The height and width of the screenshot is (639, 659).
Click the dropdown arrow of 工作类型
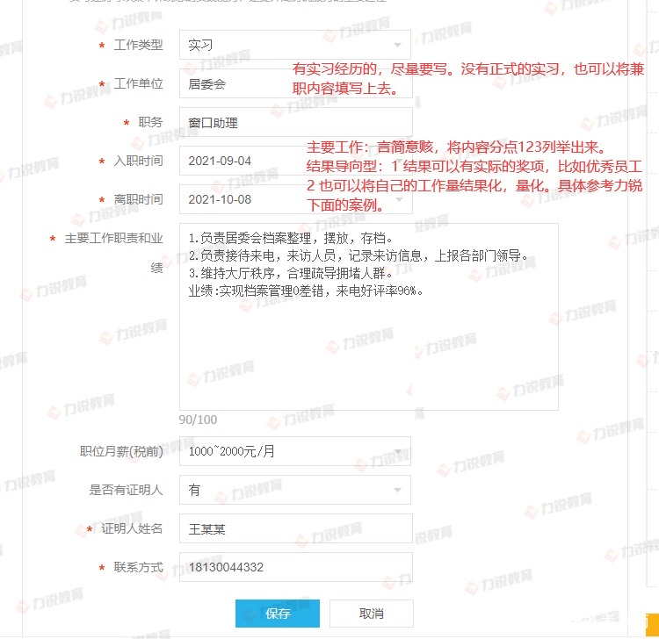397,45
